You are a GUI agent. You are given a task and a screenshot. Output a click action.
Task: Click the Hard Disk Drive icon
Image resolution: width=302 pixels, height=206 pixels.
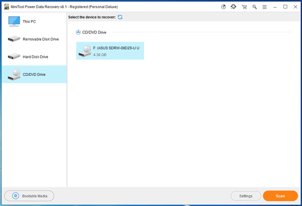click(14, 56)
